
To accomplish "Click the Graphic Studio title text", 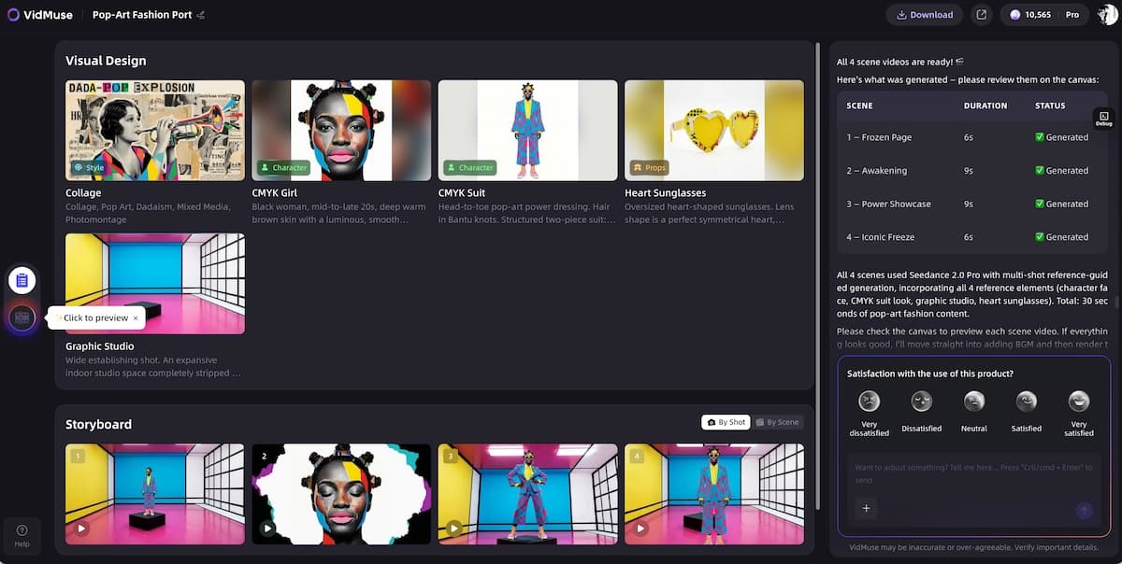I will tap(100, 346).
